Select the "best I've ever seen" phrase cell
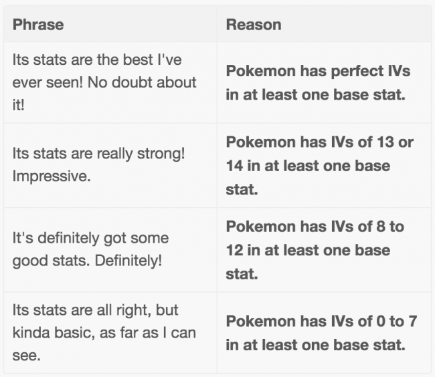The height and width of the screenshot is (377, 435). [x=104, y=83]
